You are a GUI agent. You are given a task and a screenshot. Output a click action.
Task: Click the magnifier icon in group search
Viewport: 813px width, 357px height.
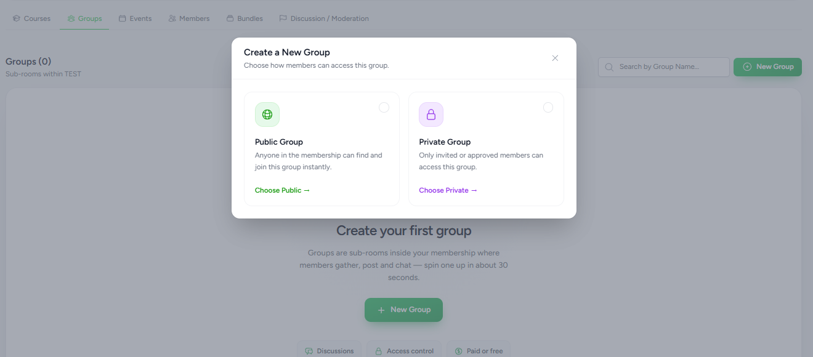tap(610, 67)
